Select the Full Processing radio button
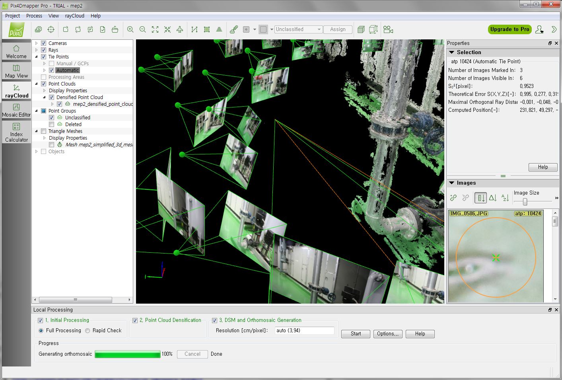The height and width of the screenshot is (380, 562). pos(41,331)
